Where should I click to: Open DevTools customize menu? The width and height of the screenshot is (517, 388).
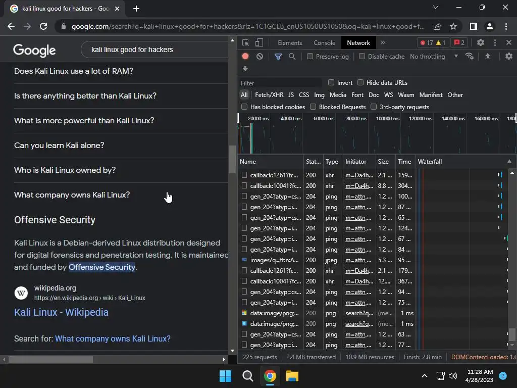coord(495,42)
